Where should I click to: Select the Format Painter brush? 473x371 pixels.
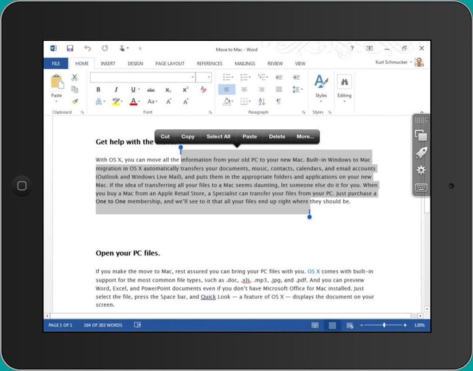[75, 101]
